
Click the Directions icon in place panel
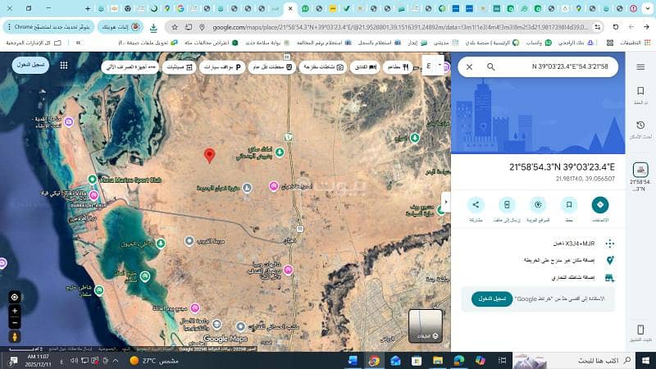(x=600, y=205)
